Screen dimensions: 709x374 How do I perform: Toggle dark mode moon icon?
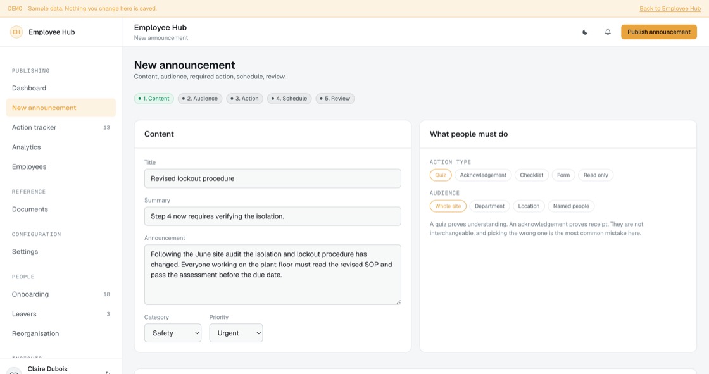tap(585, 32)
